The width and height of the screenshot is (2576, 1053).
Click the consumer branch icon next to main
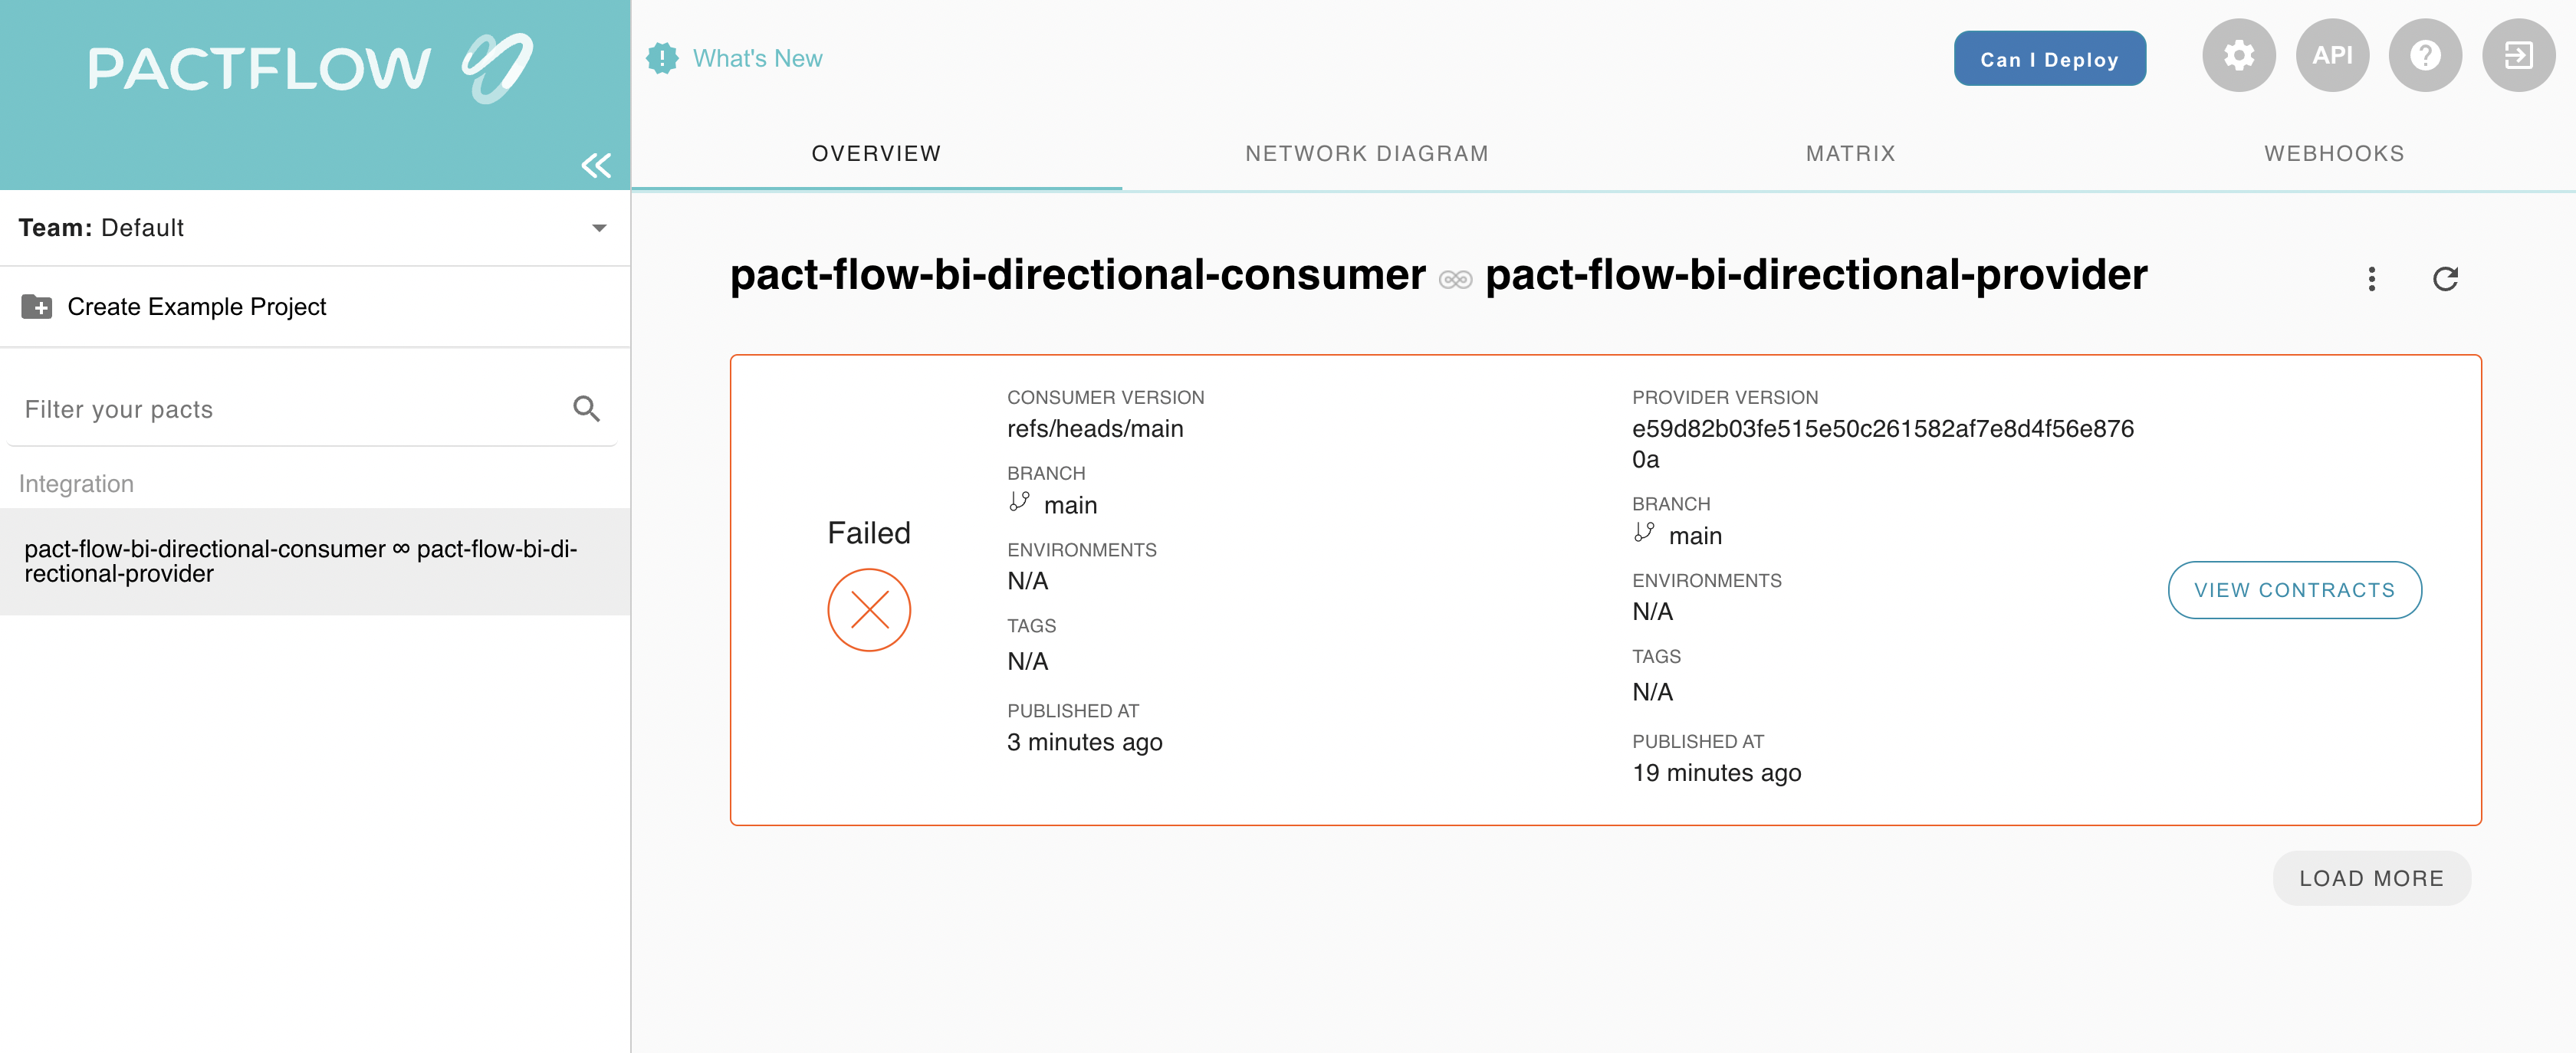point(1019,501)
